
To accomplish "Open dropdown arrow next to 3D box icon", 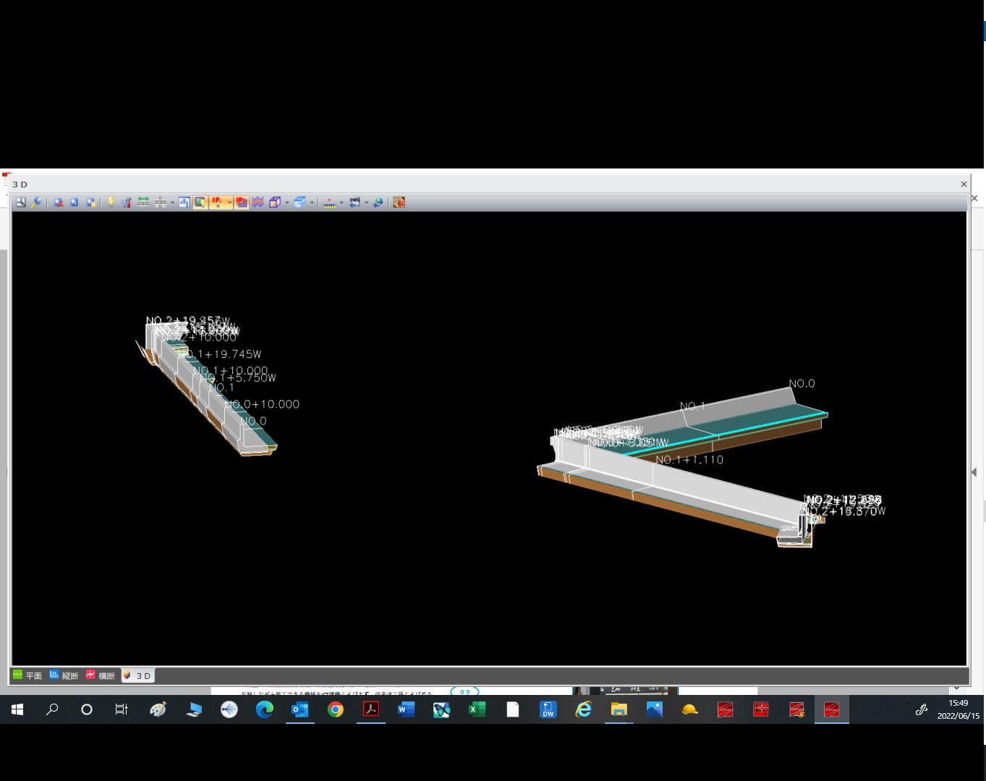I will click(x=287, y=202).
